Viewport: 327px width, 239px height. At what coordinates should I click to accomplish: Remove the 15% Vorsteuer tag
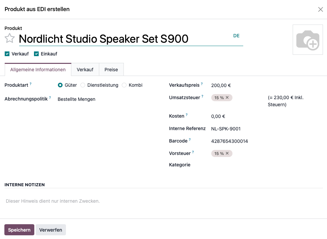[x=227, y=153]
